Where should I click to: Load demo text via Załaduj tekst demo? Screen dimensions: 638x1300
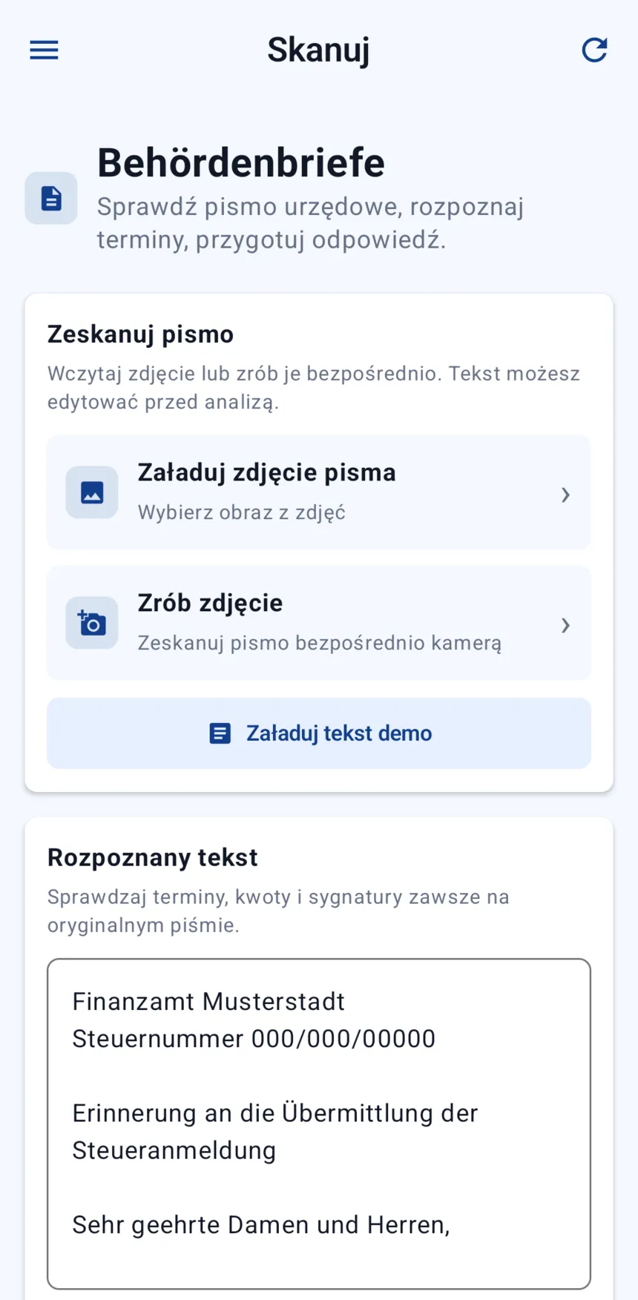(319, 733)
